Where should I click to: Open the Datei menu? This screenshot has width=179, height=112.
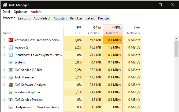click(x=6, y=12)
